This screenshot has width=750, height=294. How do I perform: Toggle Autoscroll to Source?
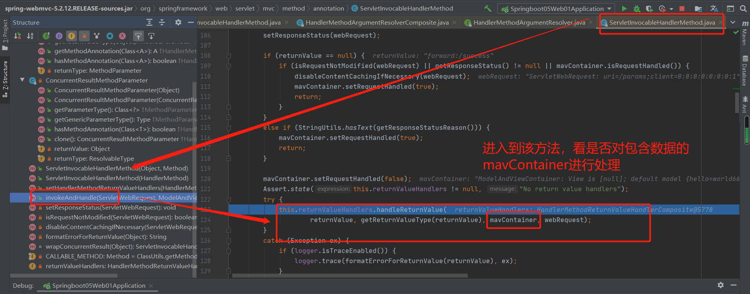click(x=138, y=36)
